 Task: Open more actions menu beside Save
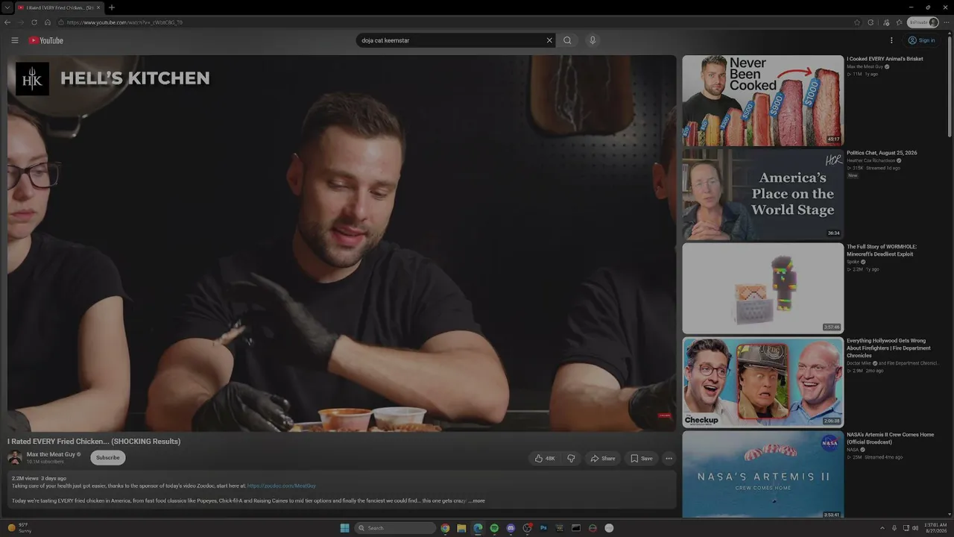tap(669, 458)
